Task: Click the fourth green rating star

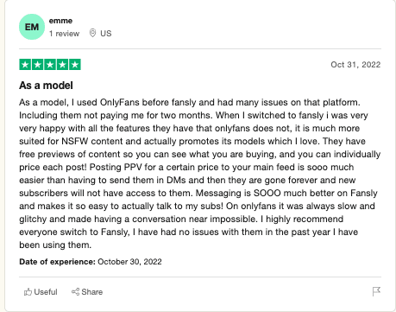Action: click(x=62, y=65)
